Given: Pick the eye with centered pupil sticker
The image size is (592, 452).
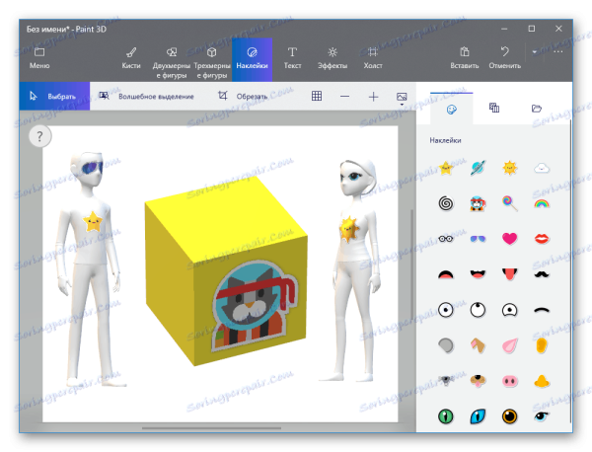Looking at the screenshot, I should [x=446, y=310].
